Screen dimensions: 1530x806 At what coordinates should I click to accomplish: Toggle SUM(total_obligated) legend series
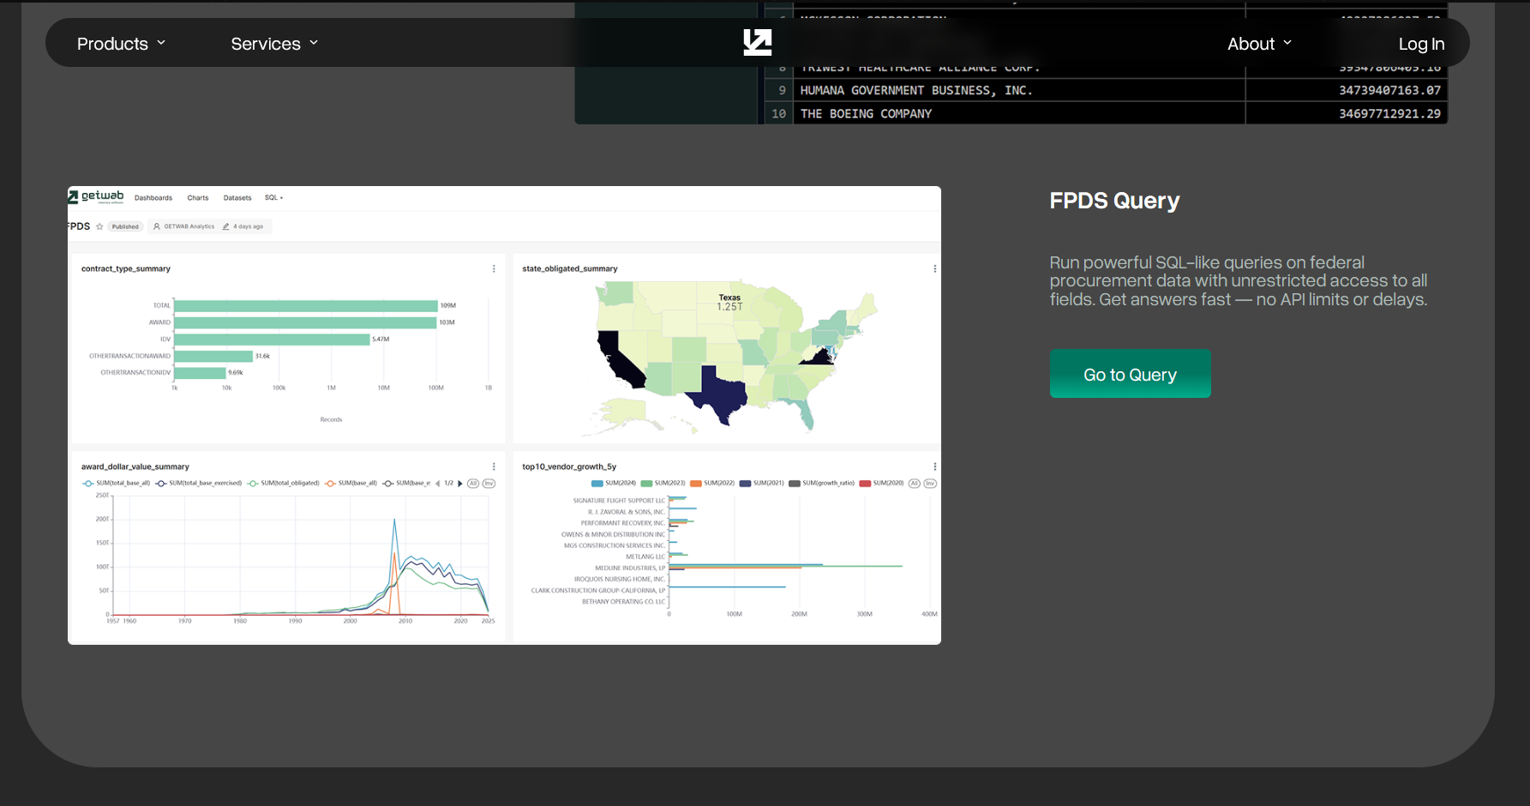[283, 484]
